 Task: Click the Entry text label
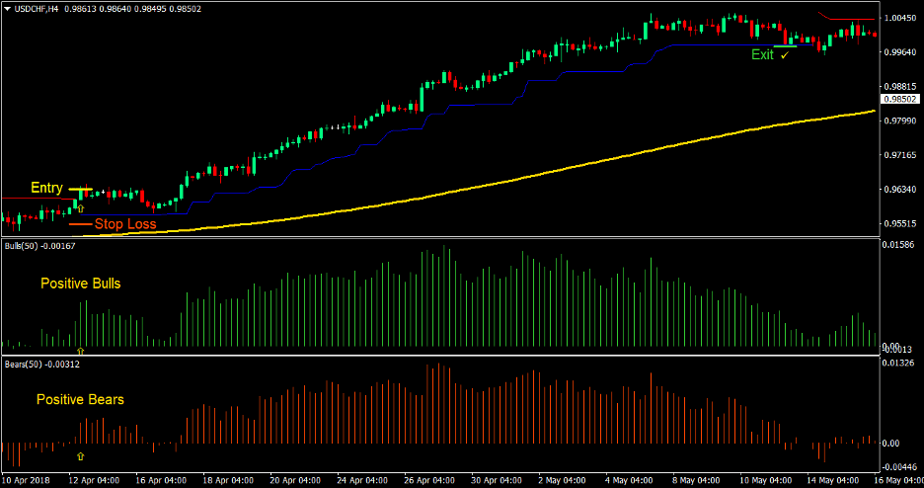click(46, 188)
